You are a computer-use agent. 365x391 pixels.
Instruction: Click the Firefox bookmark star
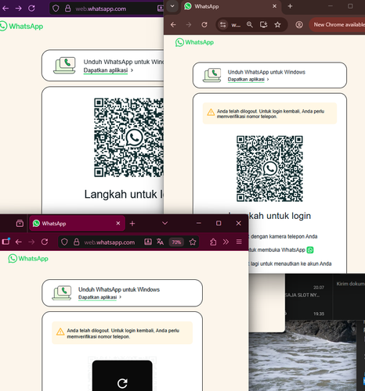193,242
